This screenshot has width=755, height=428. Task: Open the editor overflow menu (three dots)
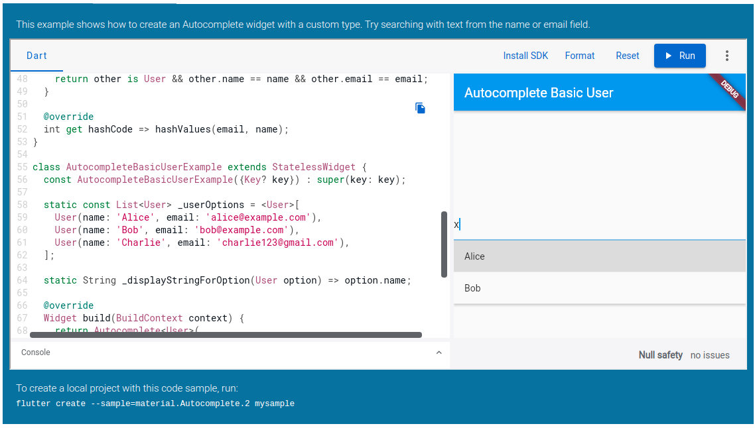[x=727, y=56]
